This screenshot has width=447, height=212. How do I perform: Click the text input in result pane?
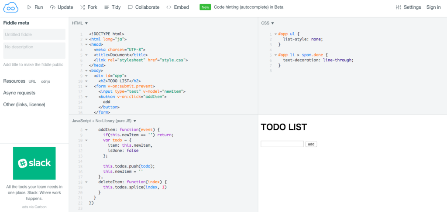pyautogui.click(x=282, y=144)
